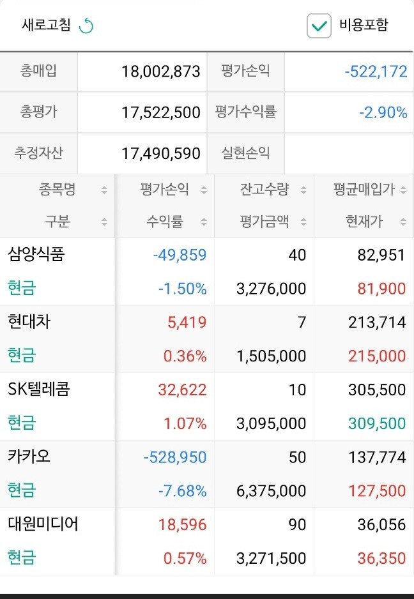Sort by 평가손익 column arrows
Screen dimensions: 414x599
tap(204, 190)
